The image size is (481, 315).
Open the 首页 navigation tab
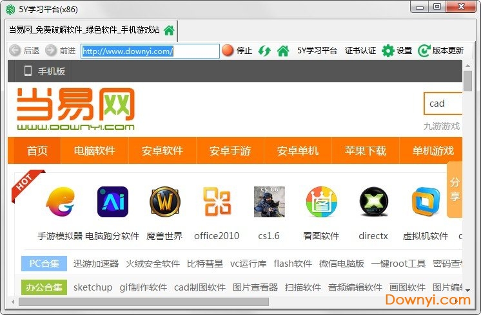37,150
